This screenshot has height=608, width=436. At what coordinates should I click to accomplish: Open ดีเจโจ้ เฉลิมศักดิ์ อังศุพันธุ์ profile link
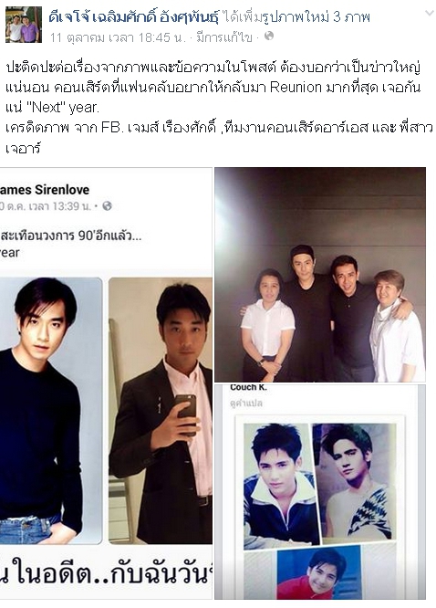[x=134, y=17]
